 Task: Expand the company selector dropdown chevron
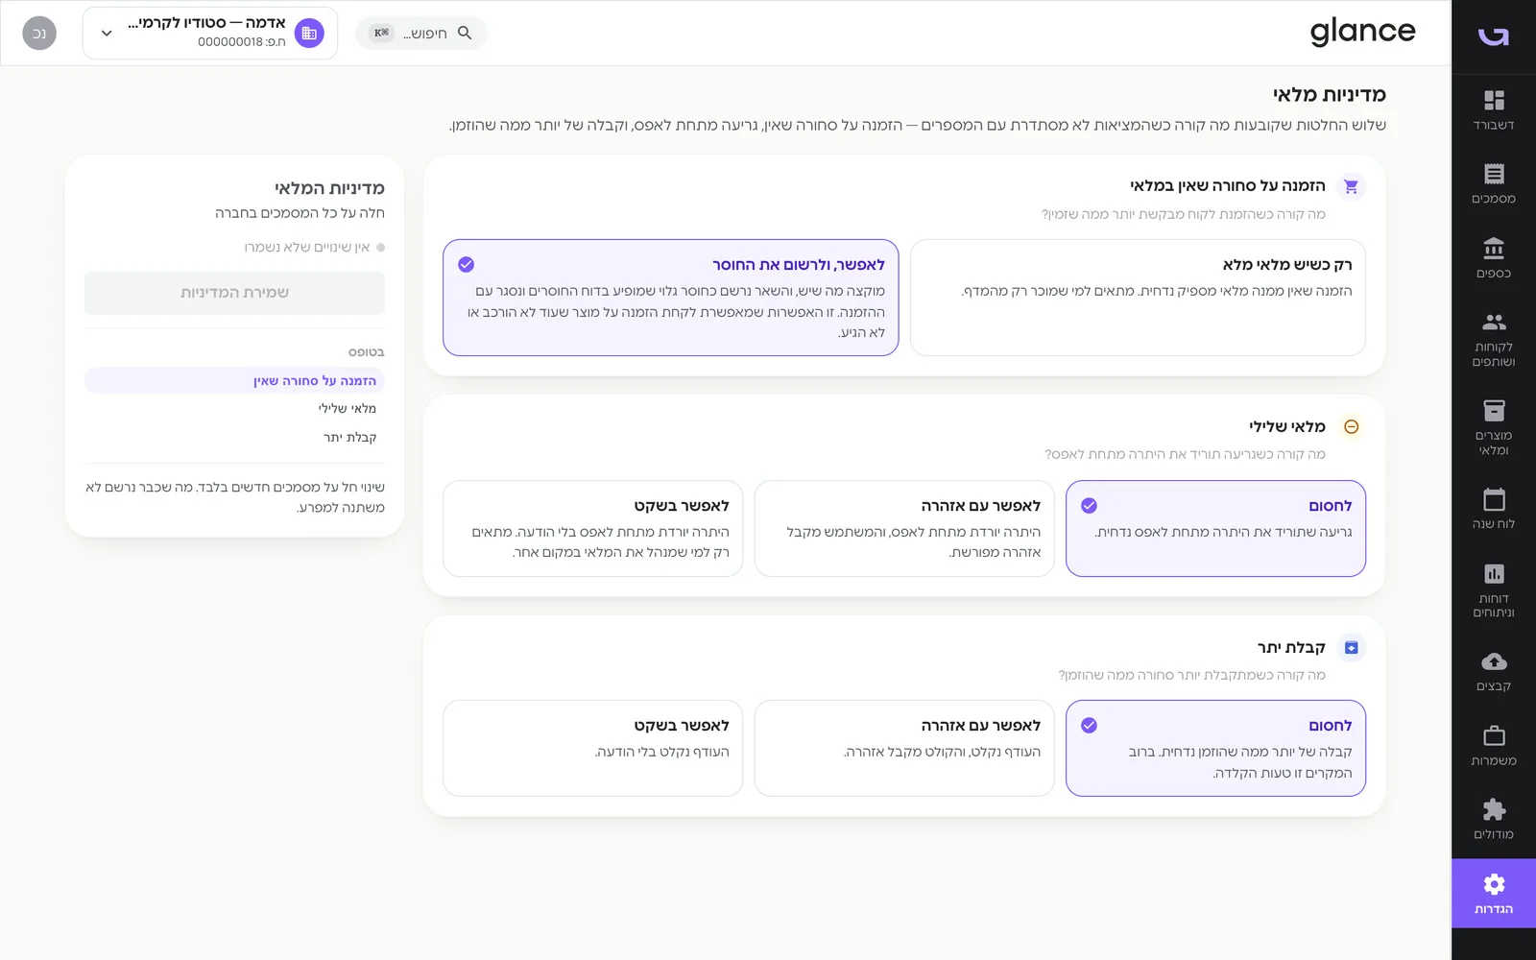click(x=107, y=34)
